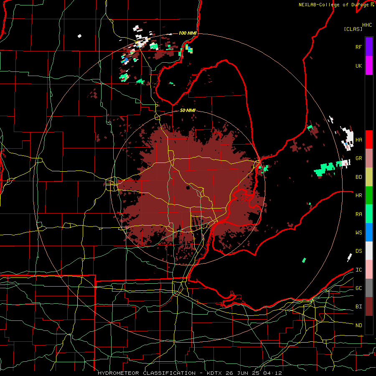Click the "HA" legend label
The width and height of the screenshot is (376, 376).
coord(358,140)
